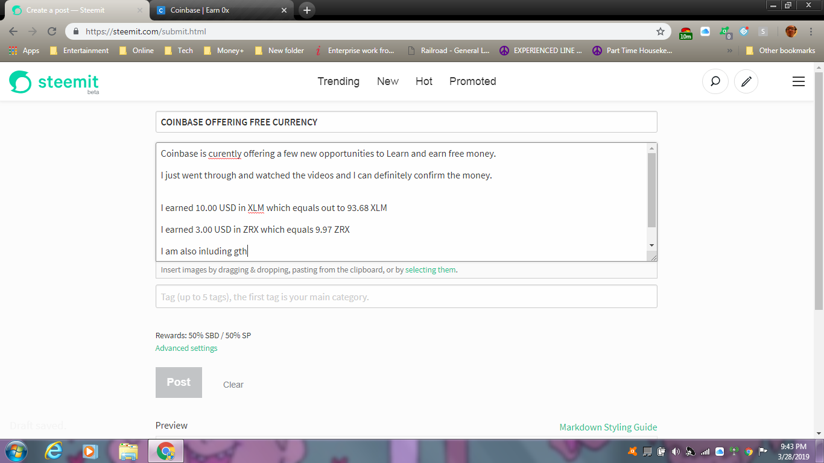Image resolution: width=824 pixels, height=463 pixels.
Task: Open File Explorer from the taskbar
Action: 128,451
